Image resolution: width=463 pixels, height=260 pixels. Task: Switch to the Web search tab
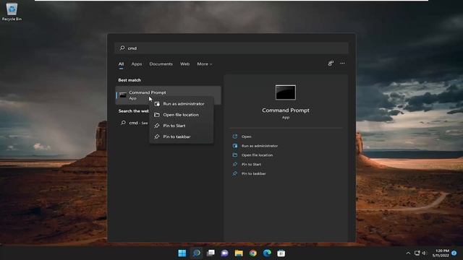[185, 64]
